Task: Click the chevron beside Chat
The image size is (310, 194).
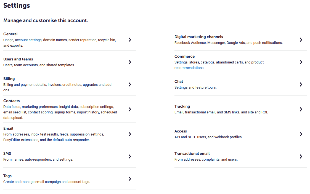Action: click(x=301, y=84)
